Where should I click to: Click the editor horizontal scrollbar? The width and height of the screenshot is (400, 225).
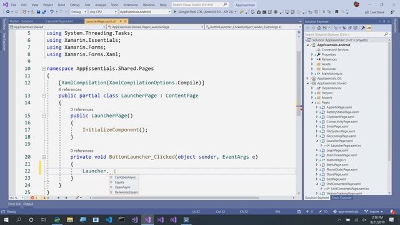click(x=176, y=197)
